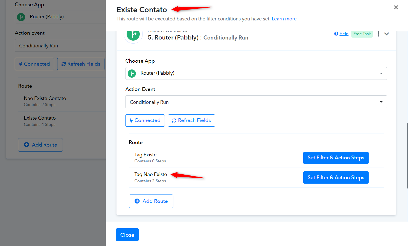The height and width of the screenshot is (246, 408).
Task: Open the Help link in the step header
Action: pos(344,34)
